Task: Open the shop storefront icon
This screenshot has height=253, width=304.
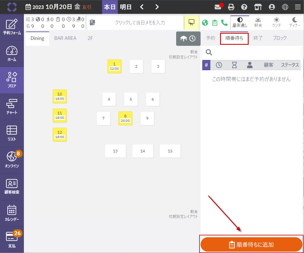Action: tap(258, 7)
